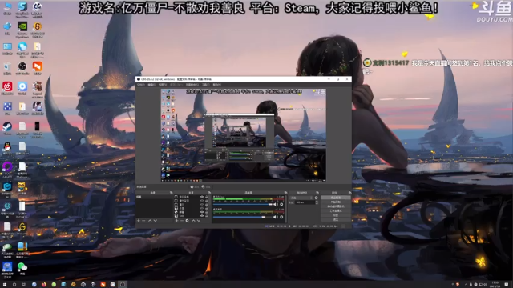Toggle lock on the second source item

click(x=207, y=201)
